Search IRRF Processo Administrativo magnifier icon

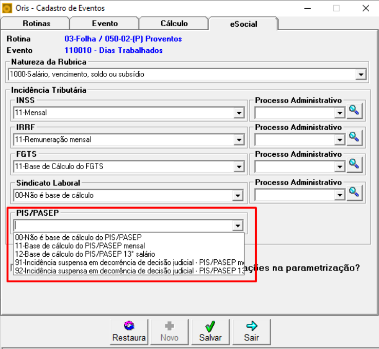pos(354,138)
